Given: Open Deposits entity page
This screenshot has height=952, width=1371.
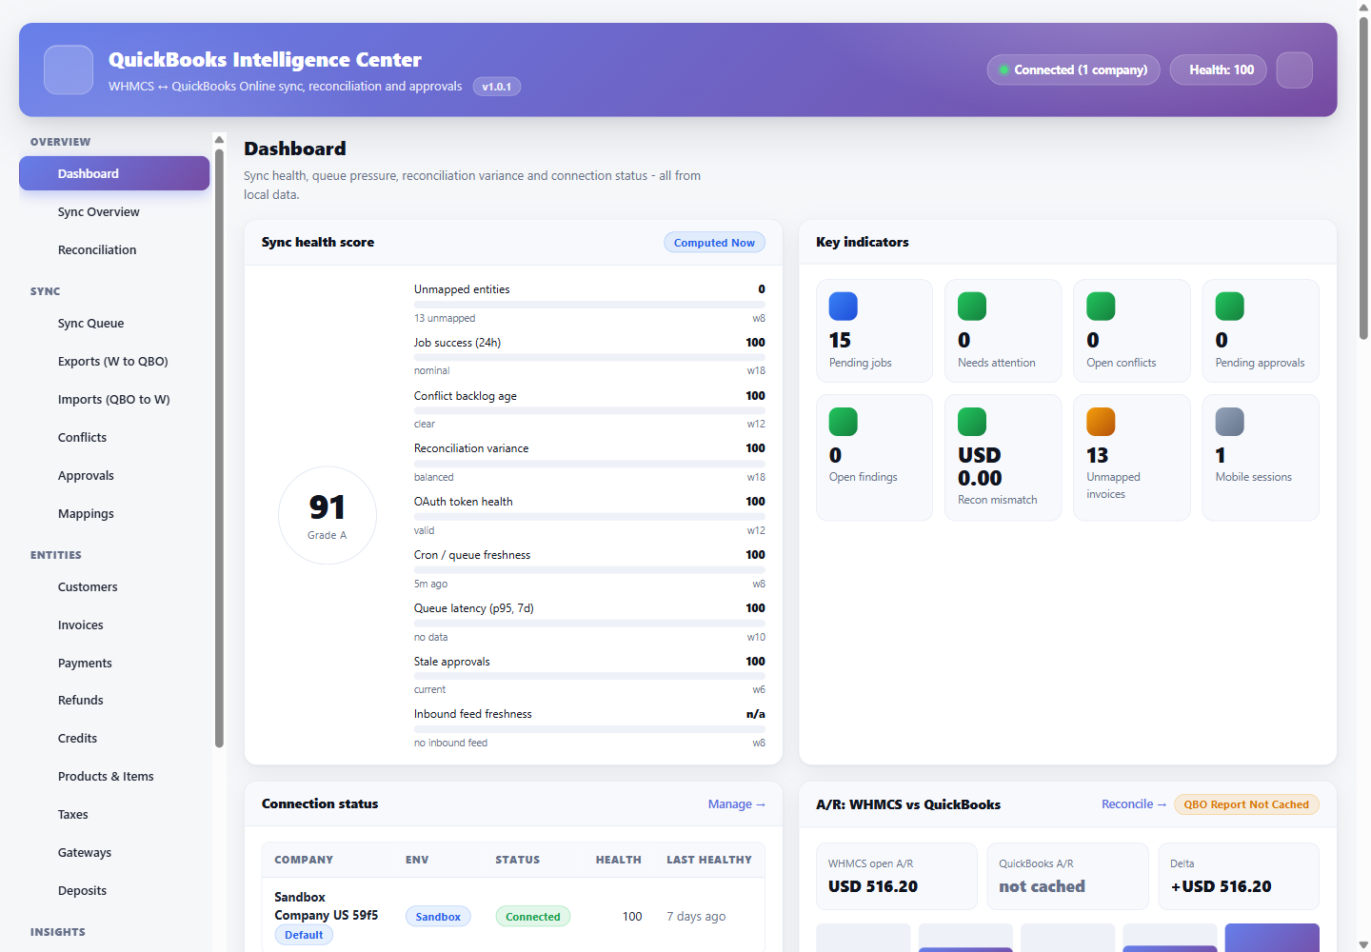Looking at the screenshot, I should [114, 890].
